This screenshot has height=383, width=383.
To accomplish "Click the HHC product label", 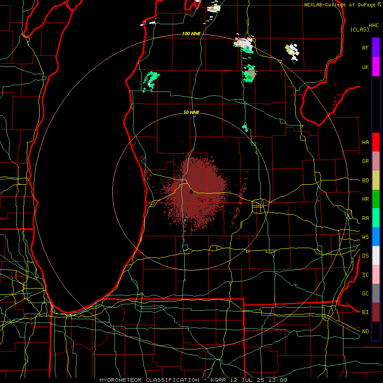I will point(374,26).
